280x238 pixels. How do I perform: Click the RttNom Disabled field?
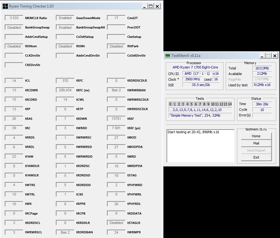click(14, 46)
